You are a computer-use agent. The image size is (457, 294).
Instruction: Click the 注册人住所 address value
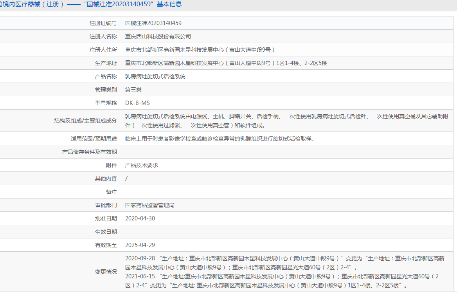tap(200, 50)
